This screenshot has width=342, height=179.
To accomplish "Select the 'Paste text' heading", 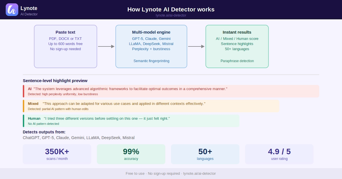I will click(65, 32).
